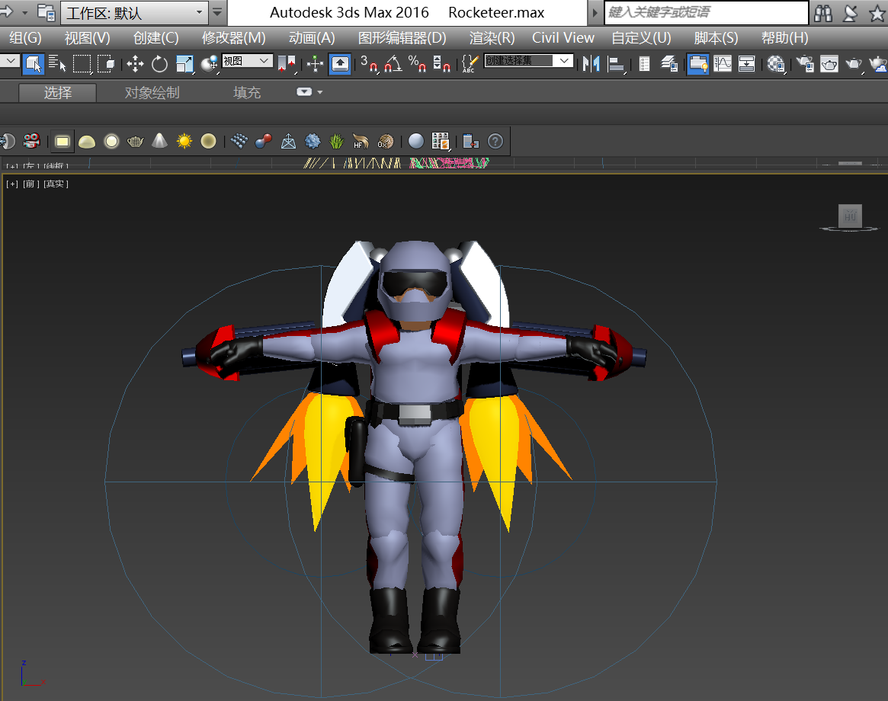Toggle Window/Crossing selection mode

[x=106, y=63]
